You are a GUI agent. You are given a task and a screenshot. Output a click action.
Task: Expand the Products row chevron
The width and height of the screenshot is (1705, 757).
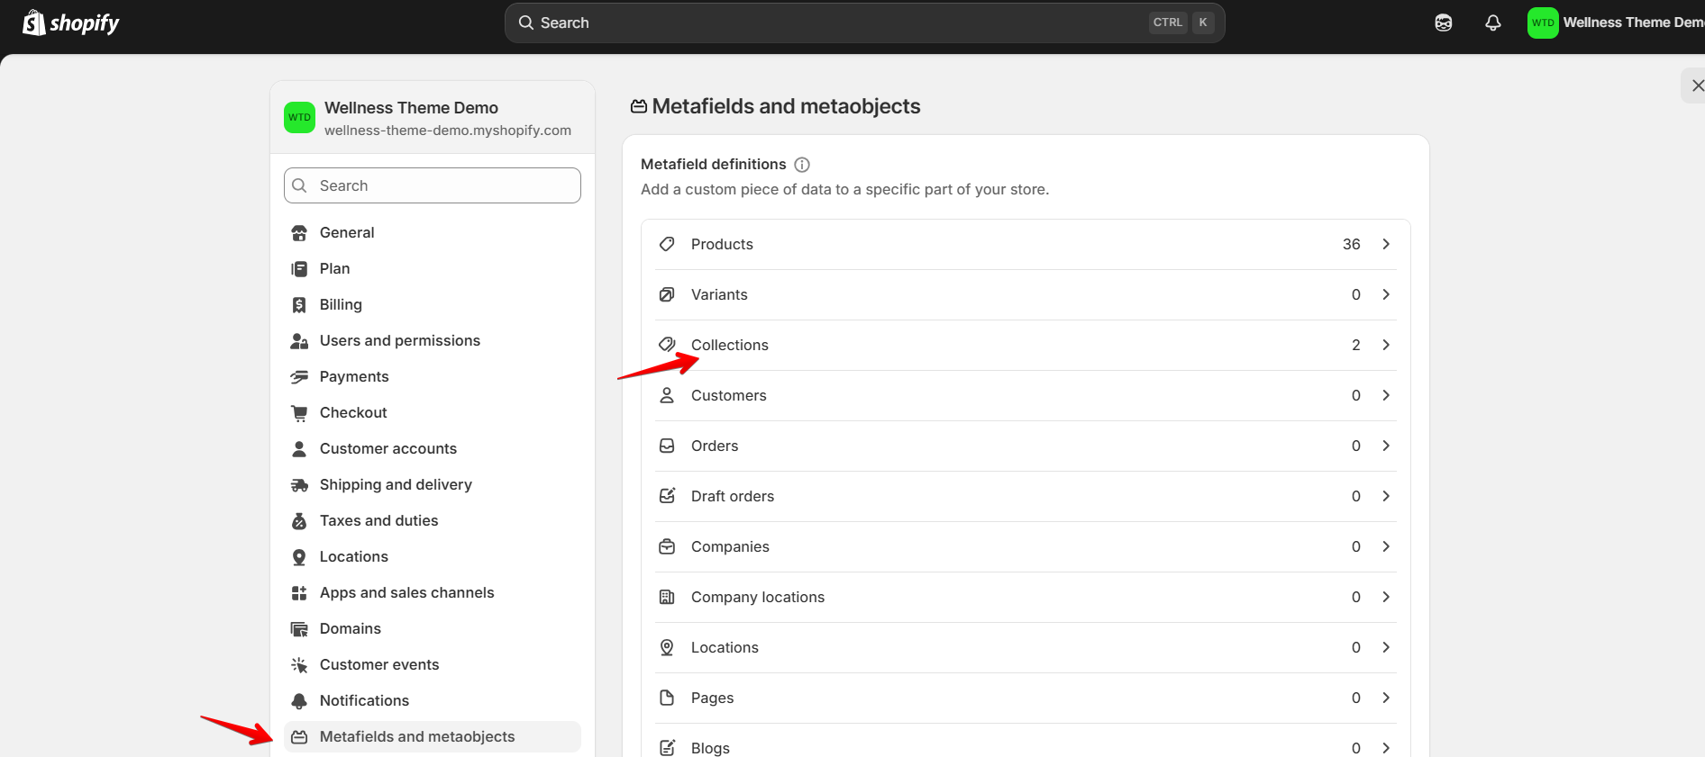coord(1386,244)
